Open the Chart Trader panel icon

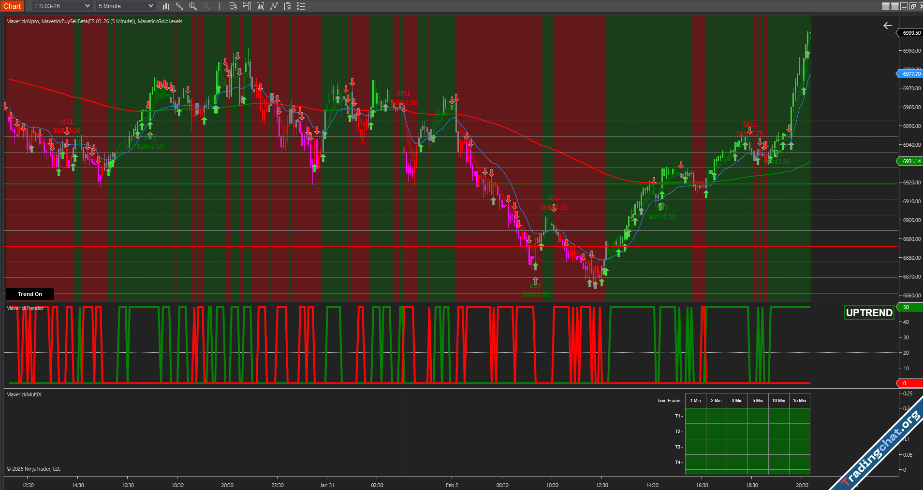click(x=247, y=6)
